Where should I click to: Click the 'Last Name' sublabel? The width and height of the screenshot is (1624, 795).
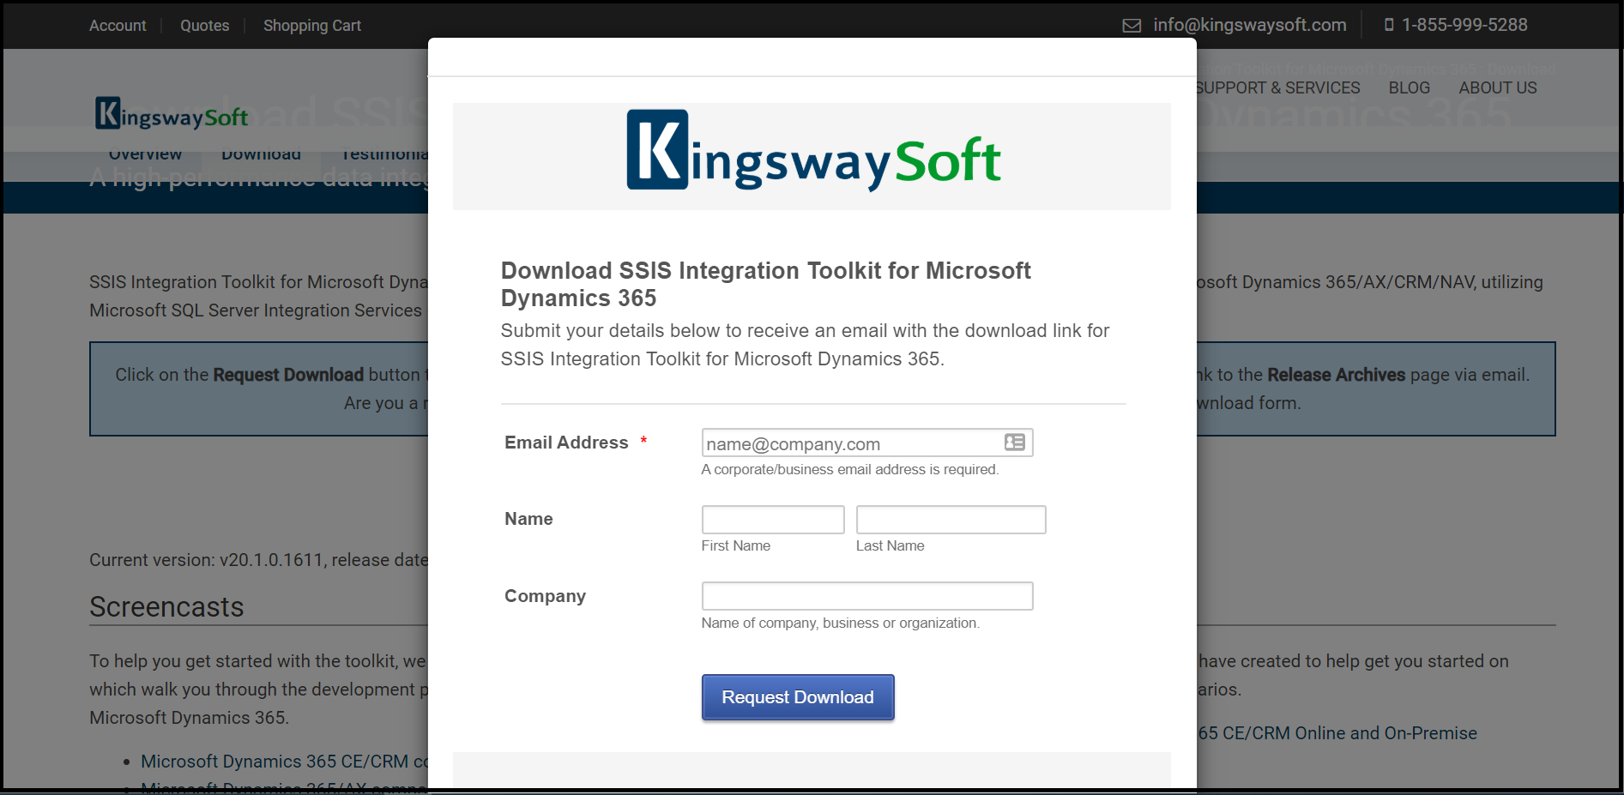(890, 545)
